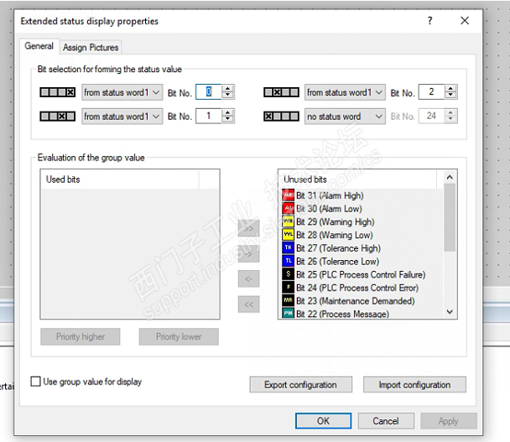The height and width of the screenshot is (442, 510).
Task: Select the Bit 27 Tolerance High icon
Action: pos(289,248)
